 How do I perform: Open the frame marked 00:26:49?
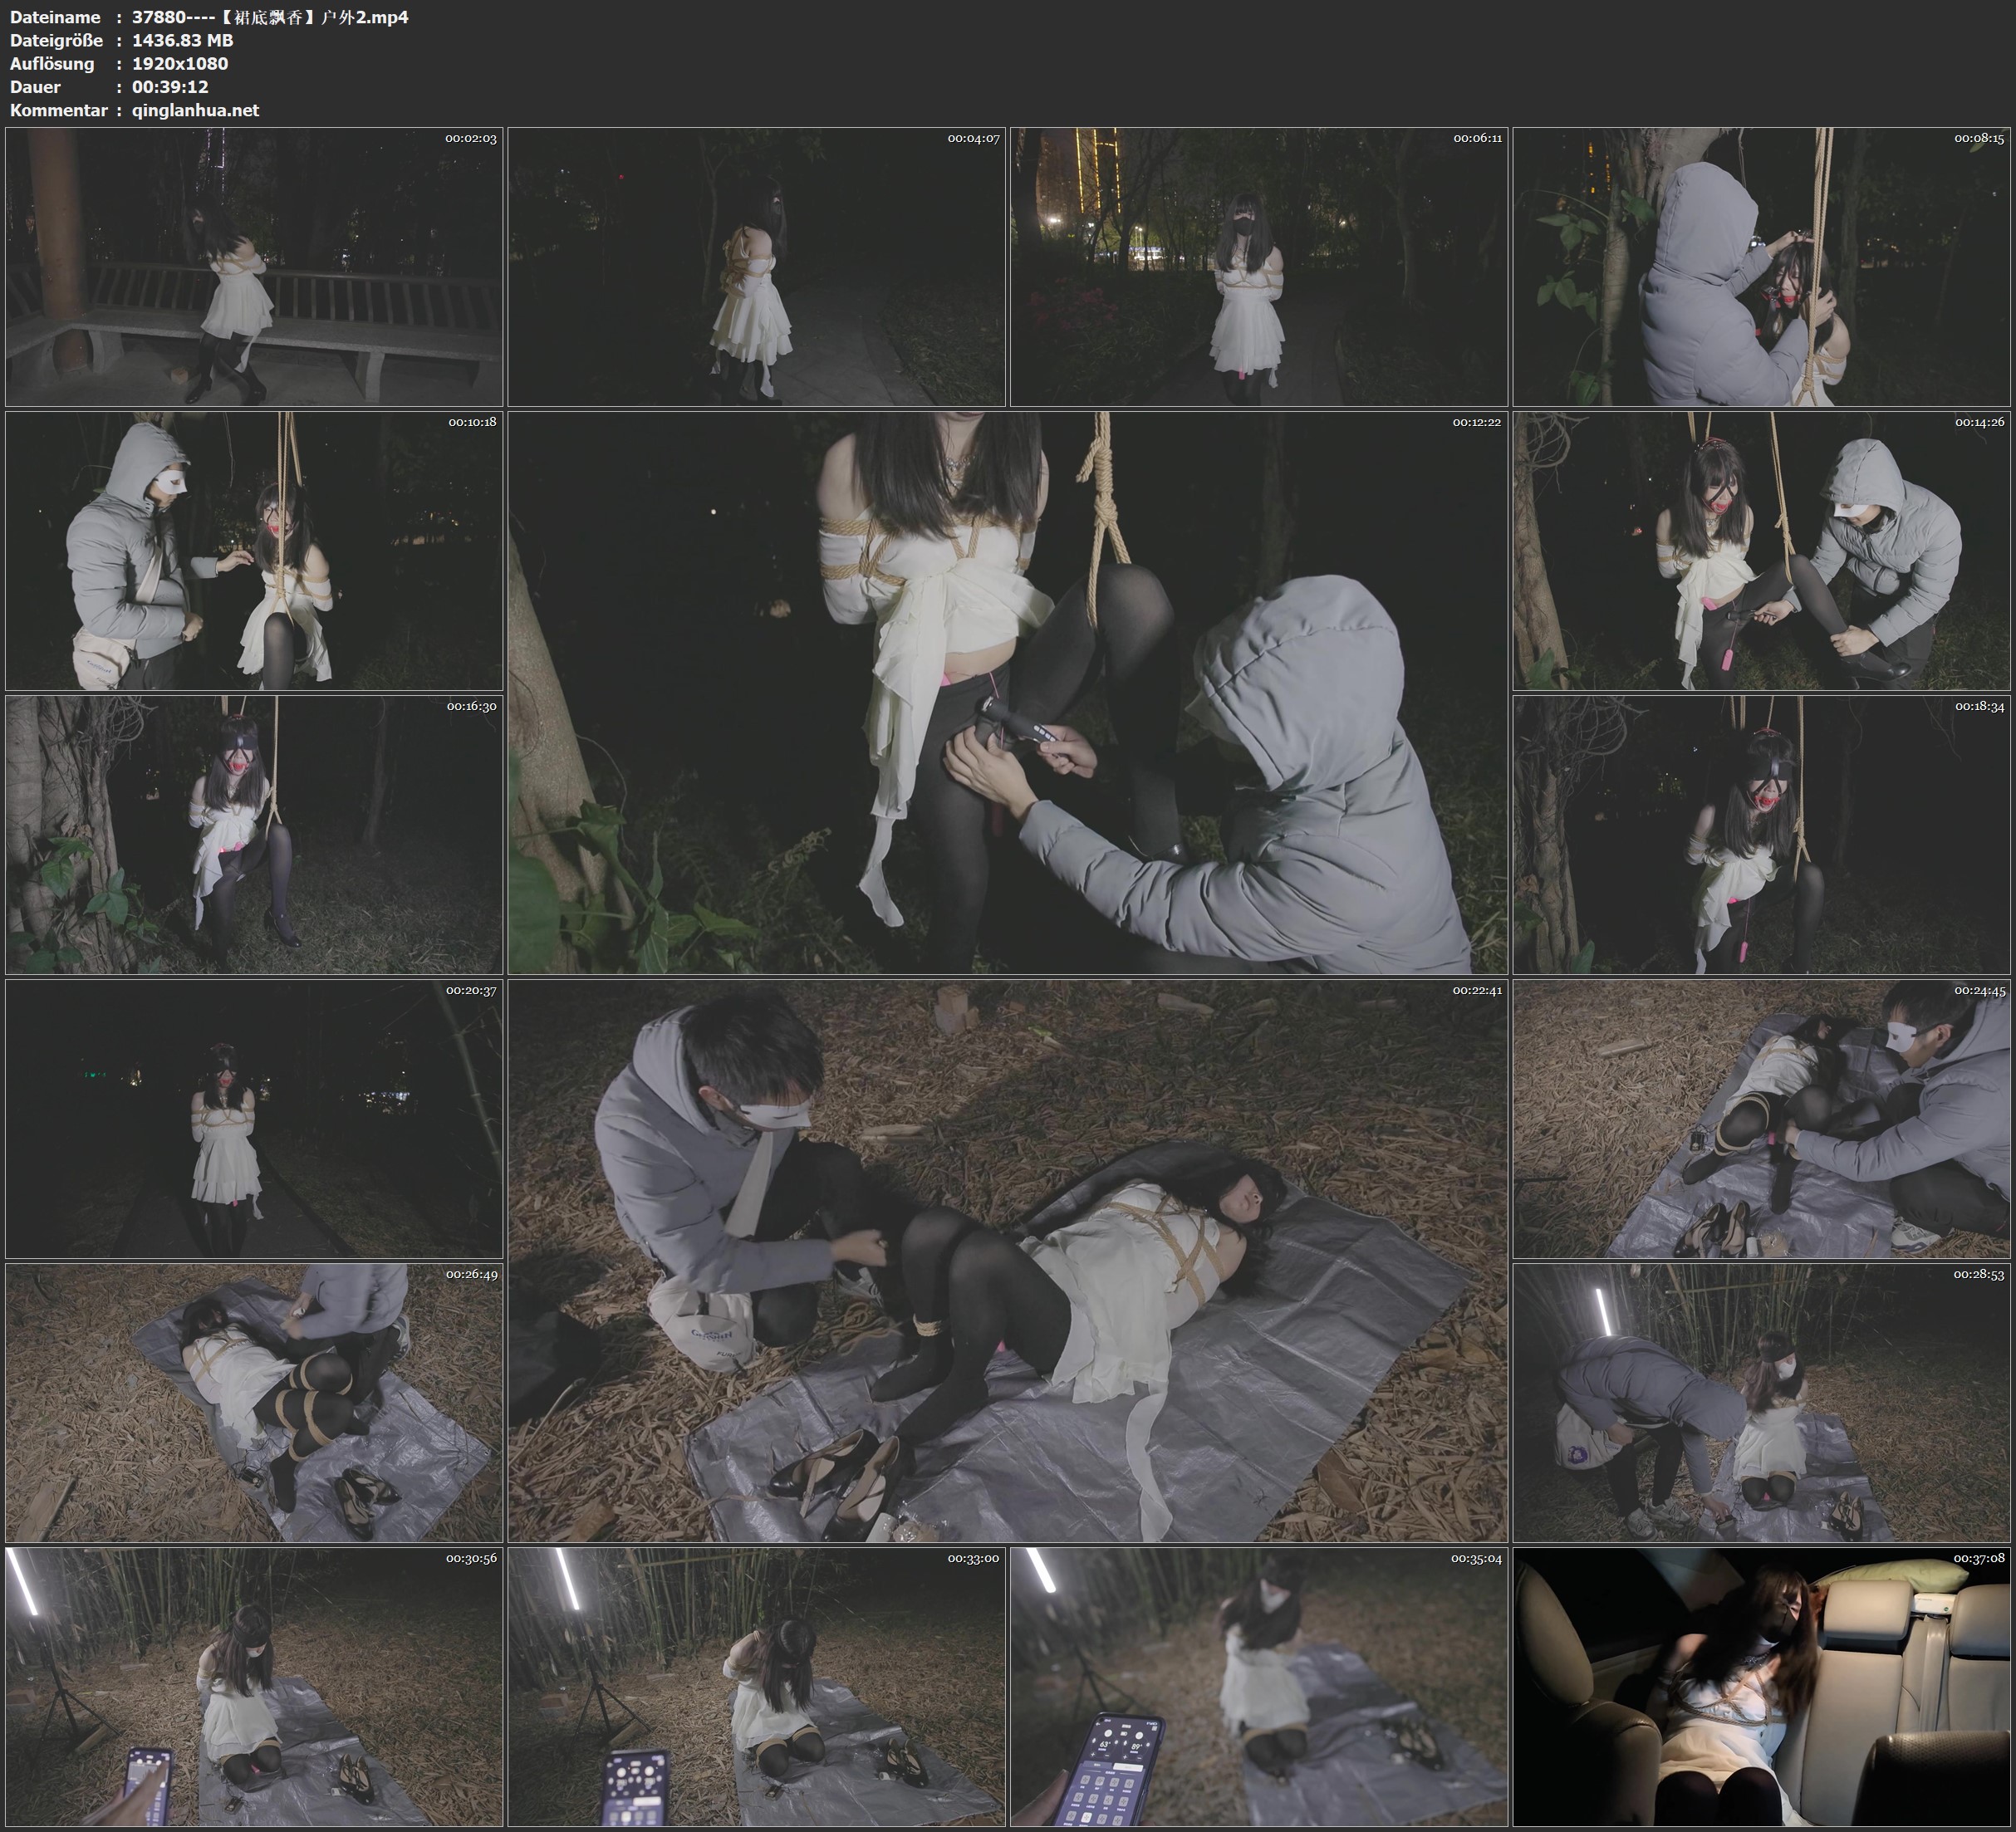254,1403
